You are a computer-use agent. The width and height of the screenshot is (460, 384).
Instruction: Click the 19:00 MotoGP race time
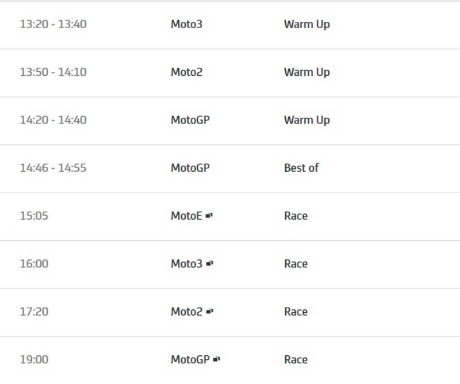click(34, 360)
